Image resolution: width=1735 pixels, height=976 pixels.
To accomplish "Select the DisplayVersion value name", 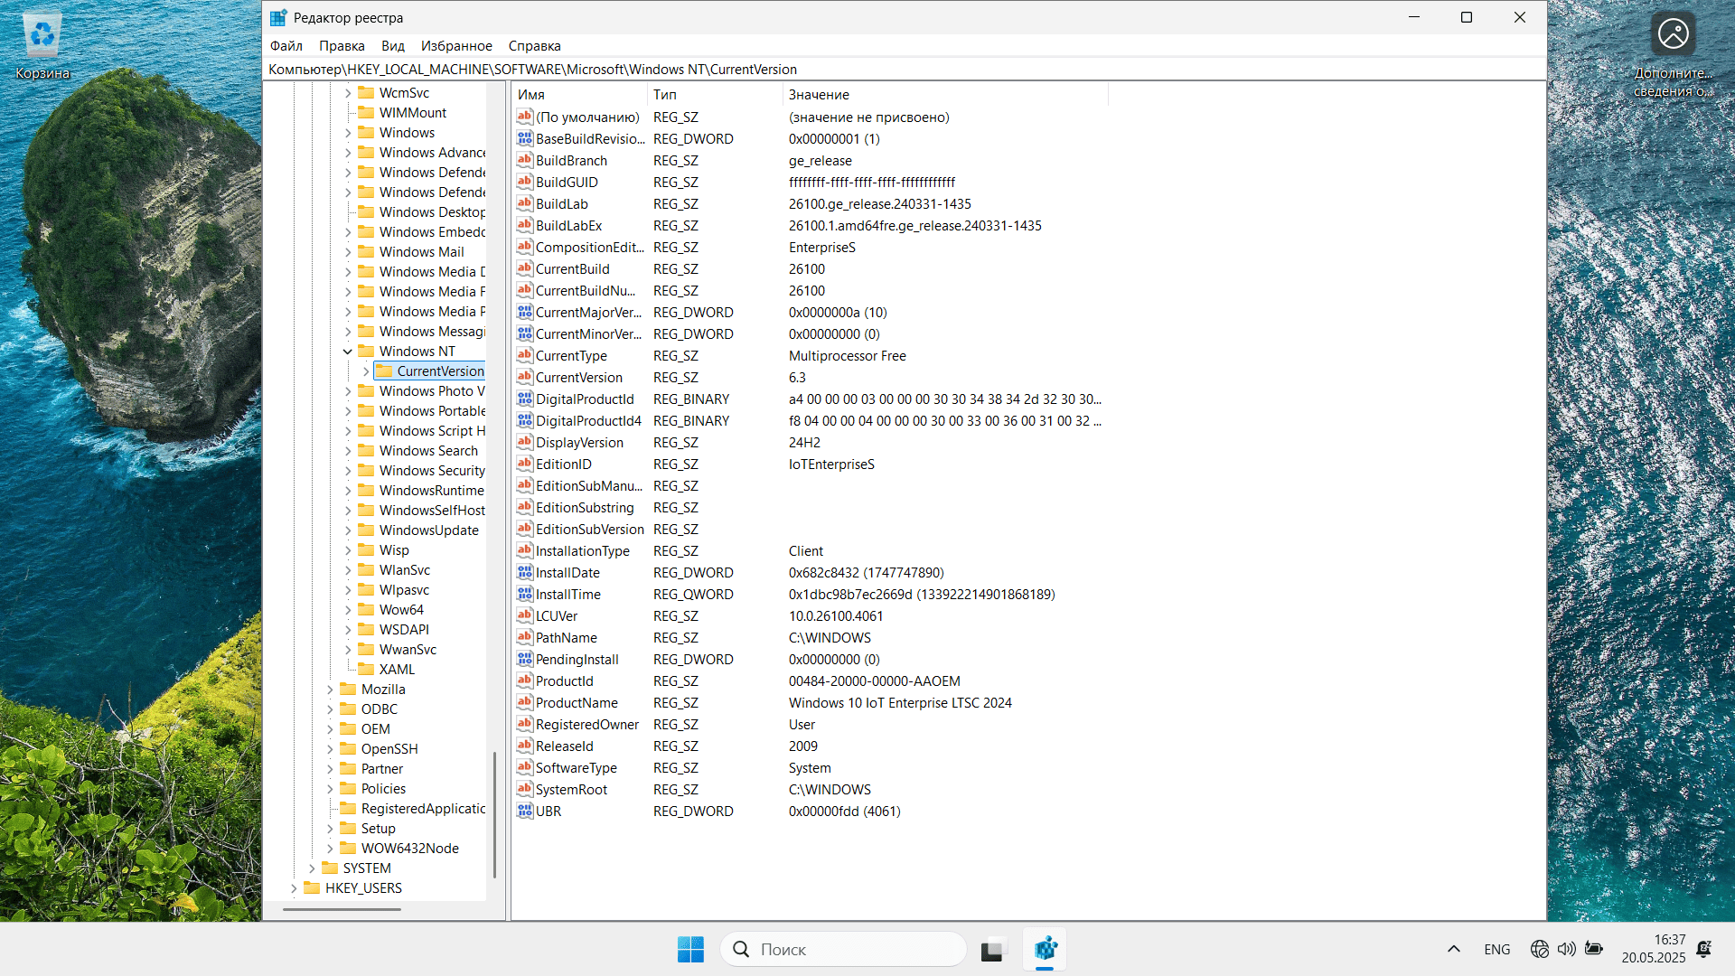I will click(x=579, y=443).
